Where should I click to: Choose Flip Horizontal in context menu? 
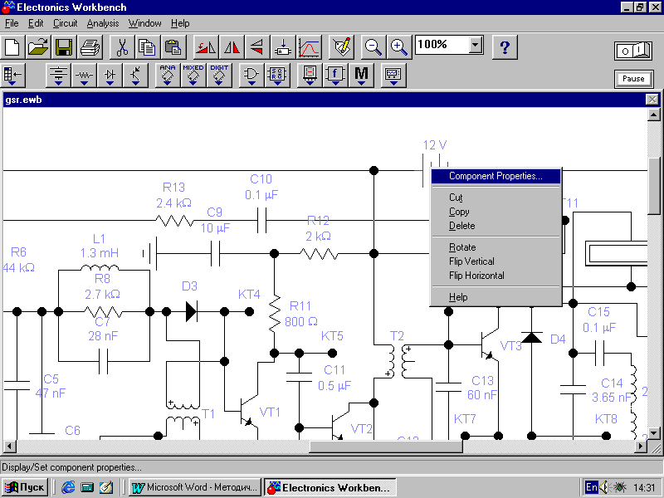coord(496,276)
